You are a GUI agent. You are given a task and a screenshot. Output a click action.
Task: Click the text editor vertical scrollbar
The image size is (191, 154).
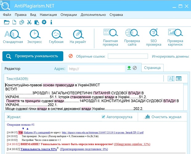point(185,97)
